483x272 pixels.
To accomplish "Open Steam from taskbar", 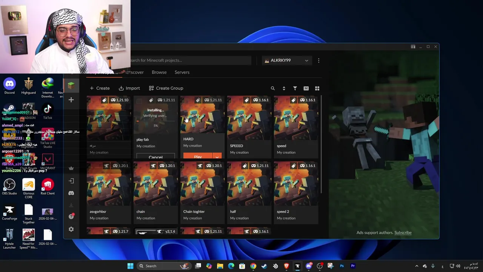I will click(x=264, y=266).
